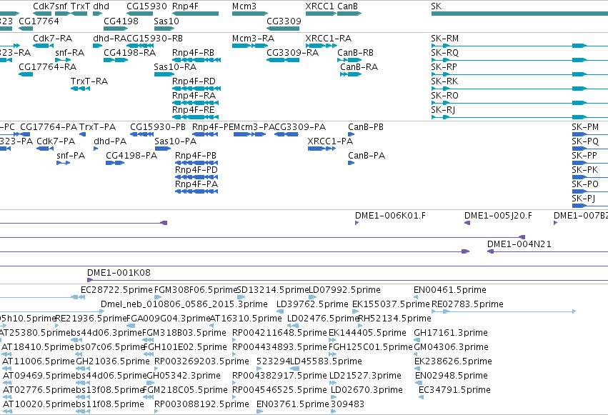Open transcript Cdk7-RA
This screenshot has height=415, width=608.
pos(53,39)
